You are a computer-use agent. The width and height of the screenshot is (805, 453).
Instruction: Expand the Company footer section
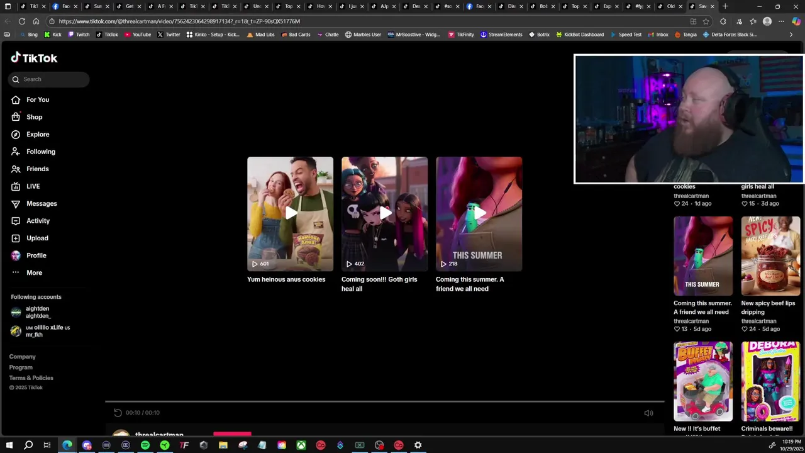point(22,357)
